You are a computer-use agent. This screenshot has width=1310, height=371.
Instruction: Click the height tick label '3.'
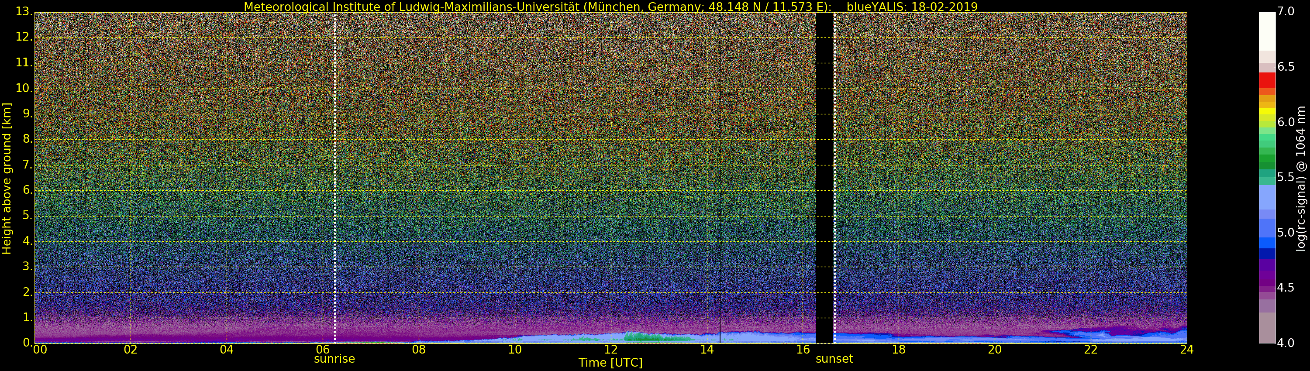[28, 266]
